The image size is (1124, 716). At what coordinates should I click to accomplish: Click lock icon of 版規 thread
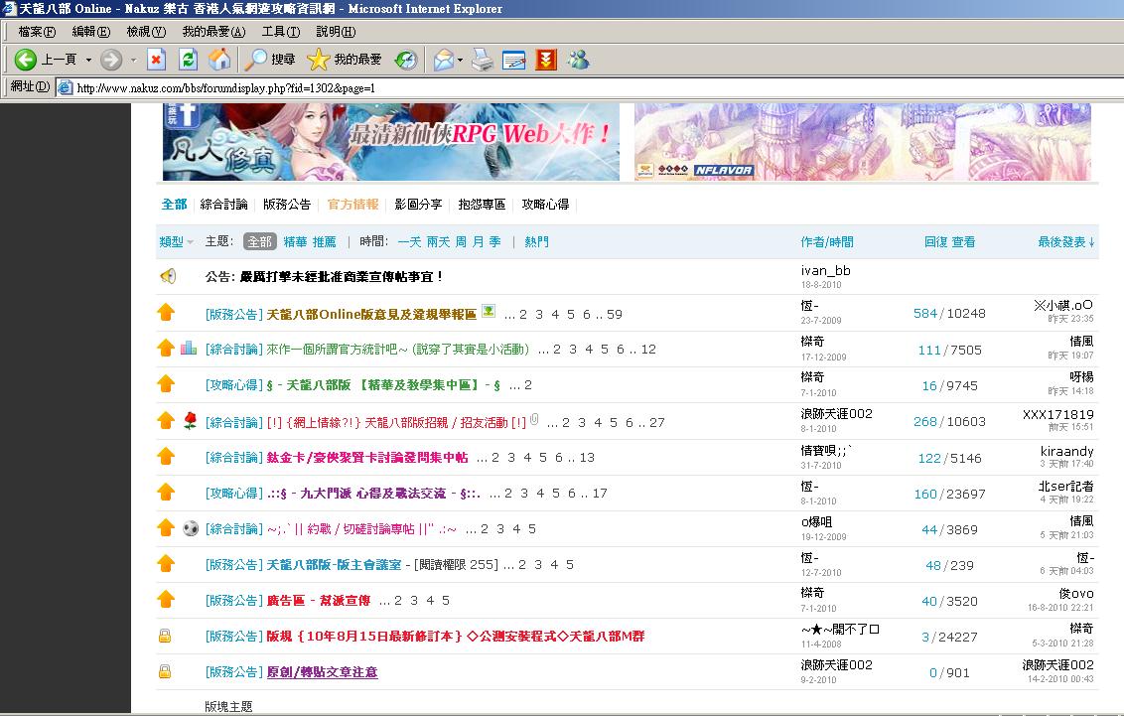pyautogui.click(x=165, y=636)
